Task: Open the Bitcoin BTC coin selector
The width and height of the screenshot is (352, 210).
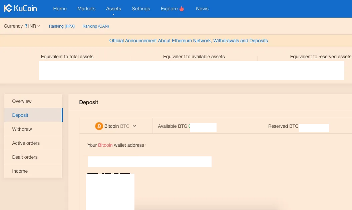Action: click(116, 126)
